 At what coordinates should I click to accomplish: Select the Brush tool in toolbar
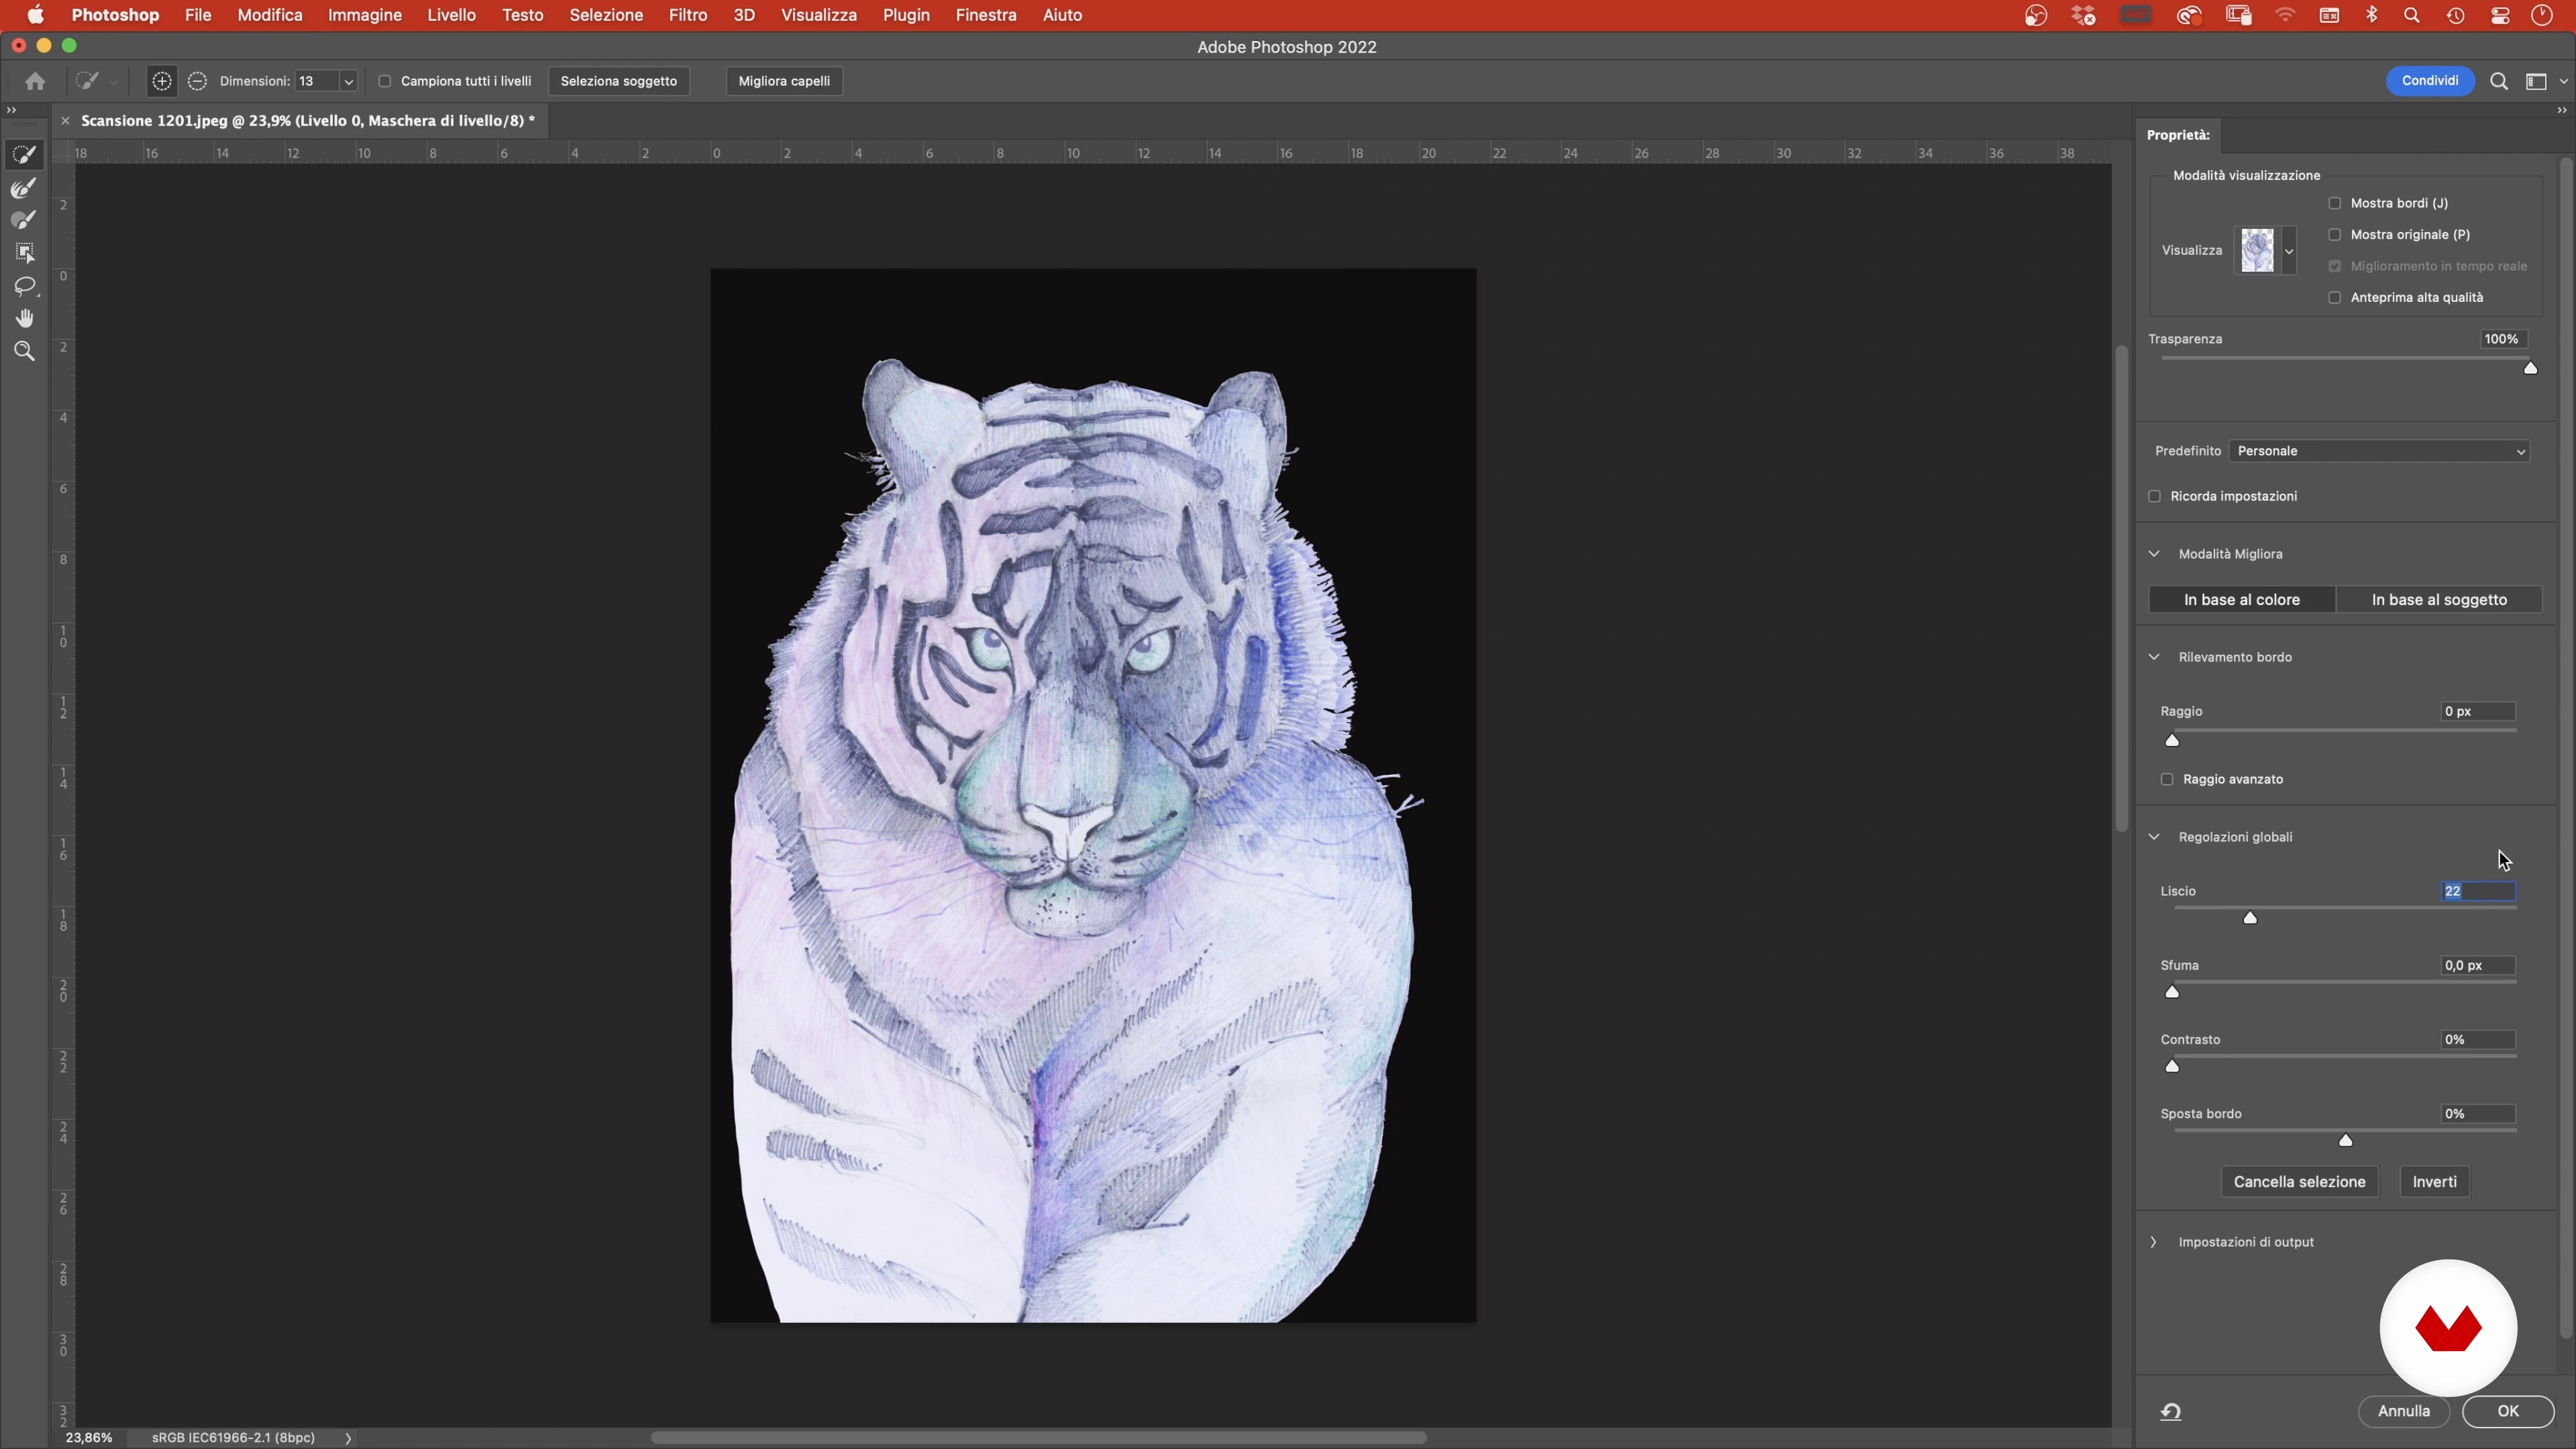[x=25, y=220]
